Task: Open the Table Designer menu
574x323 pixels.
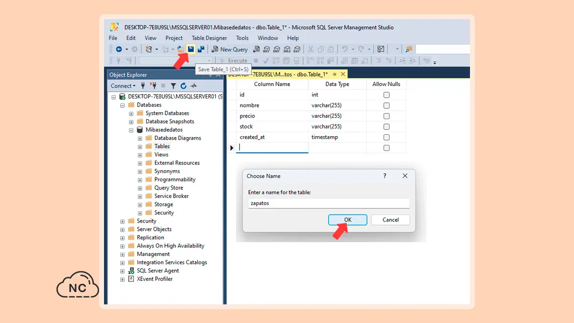Action: pyautogui.click(x=209, y=38)
